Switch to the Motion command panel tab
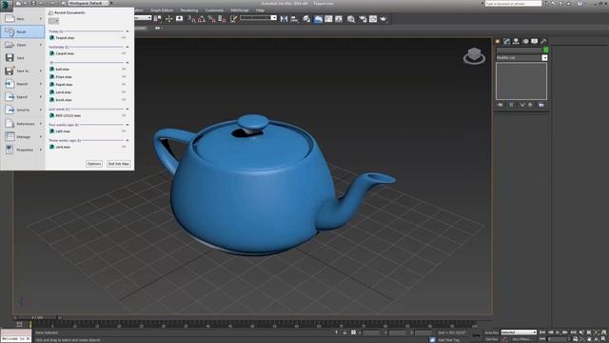 [x=525, y=41]
